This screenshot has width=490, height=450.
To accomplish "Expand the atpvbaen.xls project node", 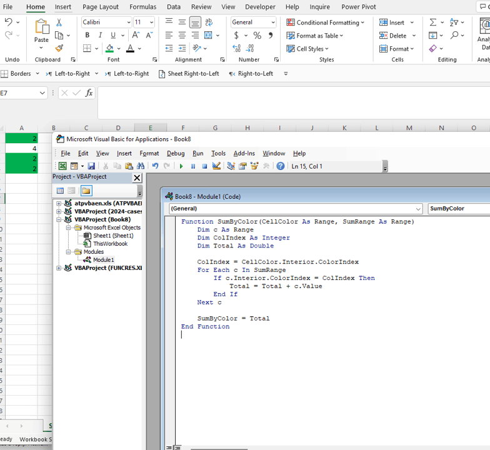I will [x=59, y=204].
